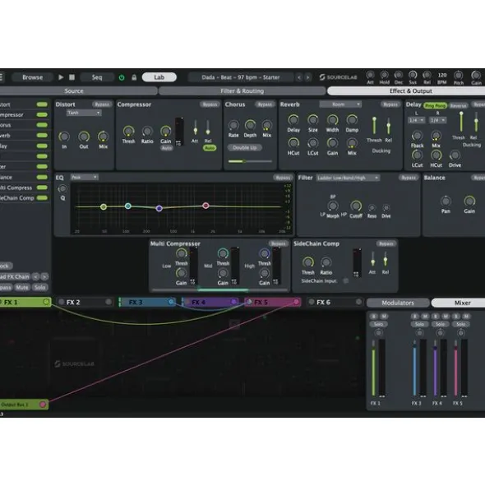Toggle Bypass on the SideChain Comp
485x486 pixels.
tap(386, 243)
